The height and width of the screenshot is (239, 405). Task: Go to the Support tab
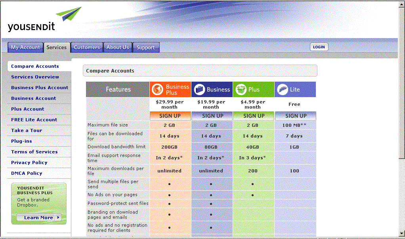[145, 48]
